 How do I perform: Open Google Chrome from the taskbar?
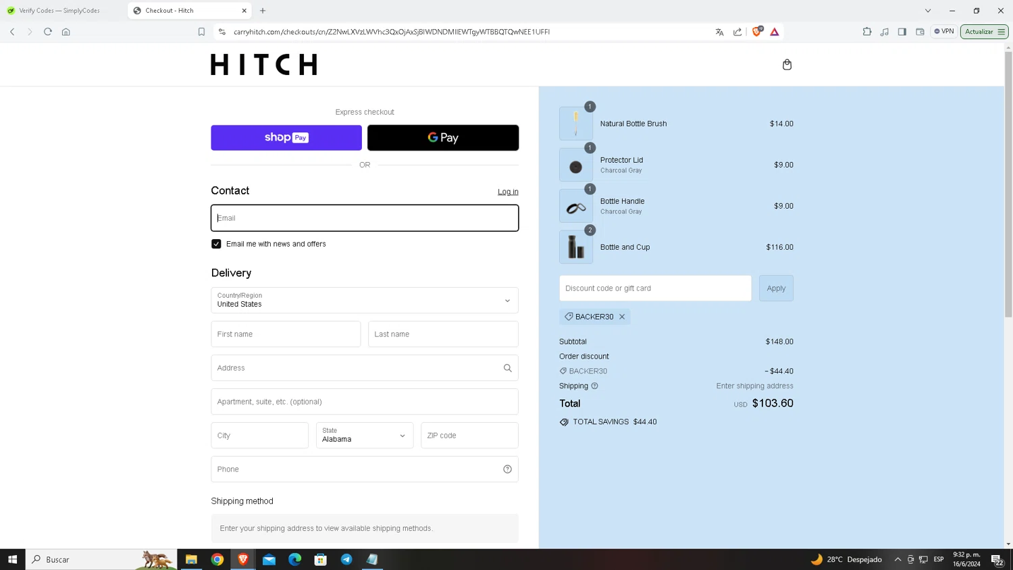point(217,559)
